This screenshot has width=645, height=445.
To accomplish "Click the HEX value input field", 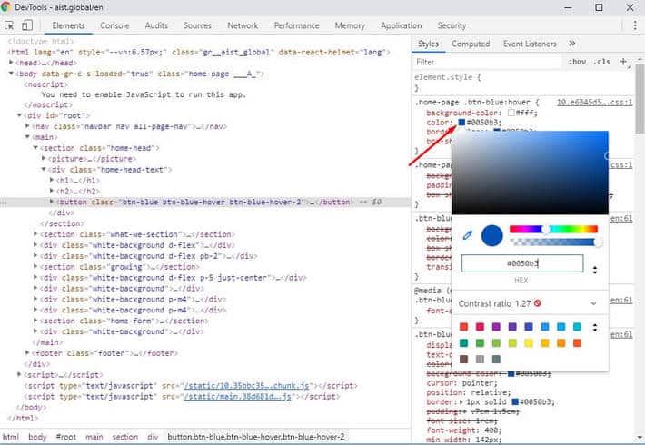I will point(522,263).
